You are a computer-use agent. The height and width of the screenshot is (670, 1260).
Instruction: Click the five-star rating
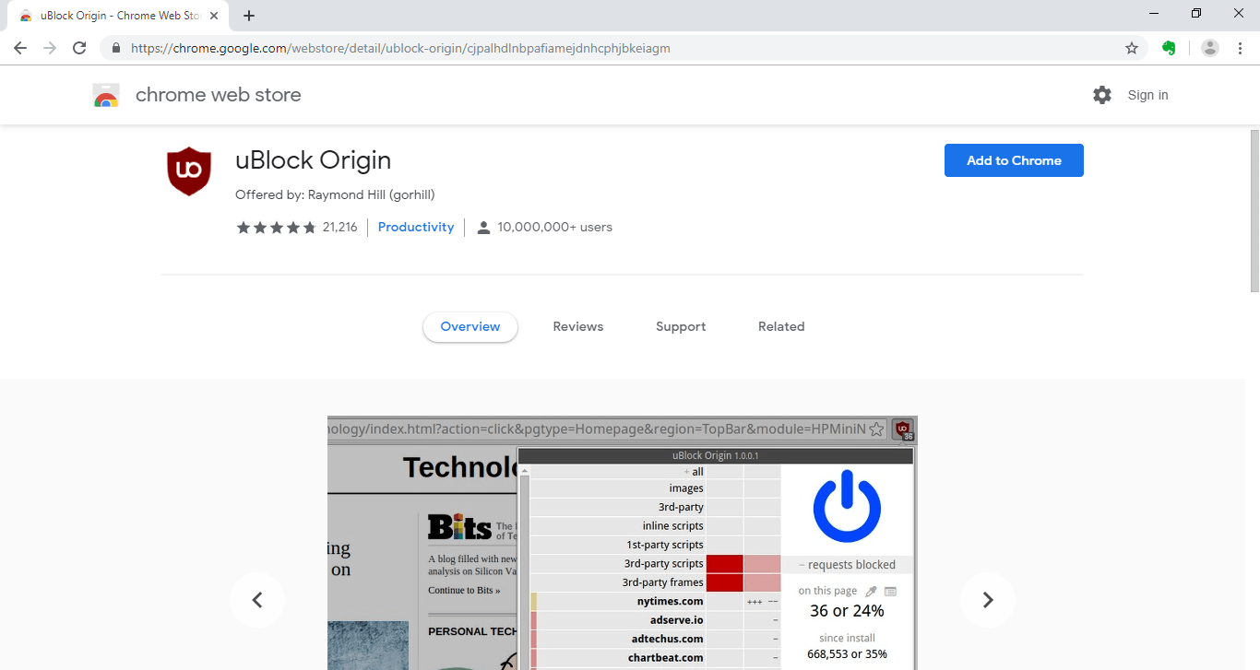point(276,228)
